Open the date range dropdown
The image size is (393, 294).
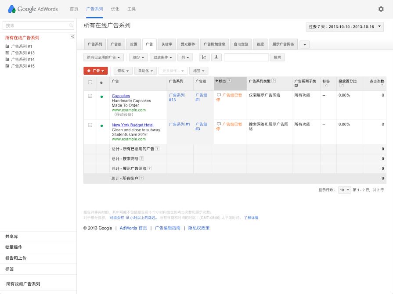[345, 27]
